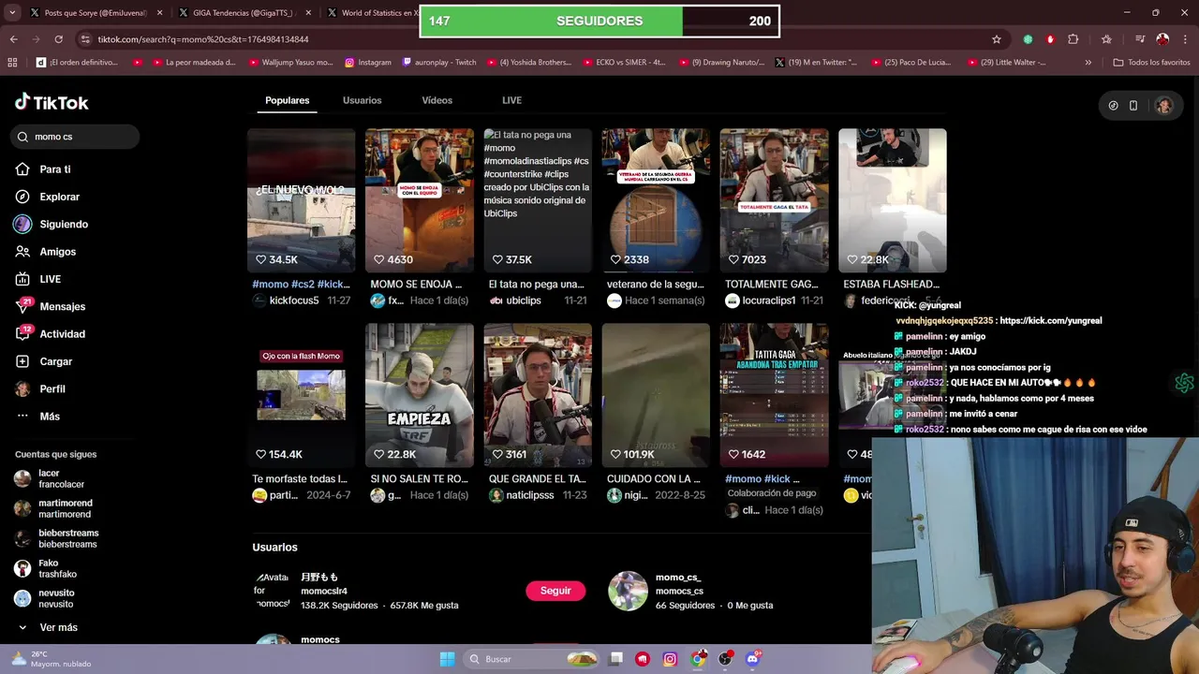The image size is (1199, 674).
Task: Open LIVE in the left sidebar
Action: tap(50, 279)
